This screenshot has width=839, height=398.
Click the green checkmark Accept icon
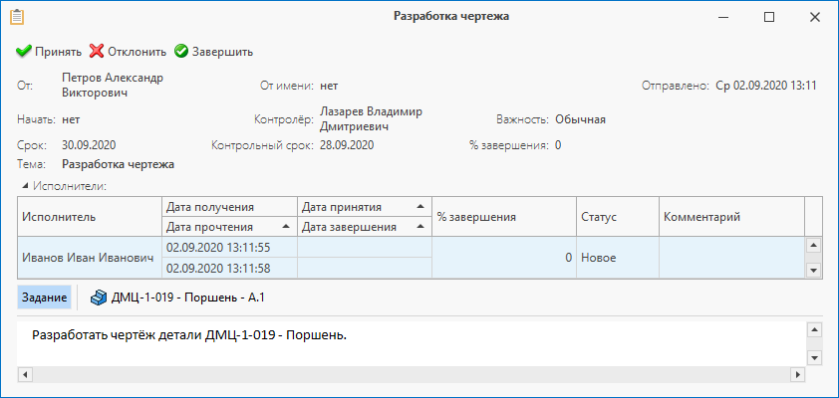click(24, 51)
